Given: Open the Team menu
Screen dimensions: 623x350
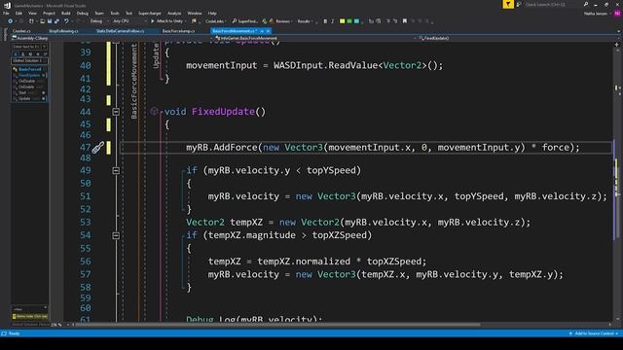Looking at the screenshot, I should pyautogui.click(x=99, y=14).
